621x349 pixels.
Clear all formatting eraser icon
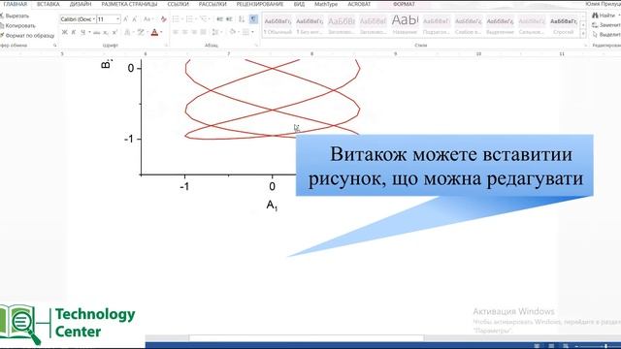163,19
